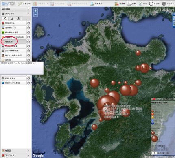Toggle the 2016年熊本地震 layer
The image size is (175, 158).
coord(14,51)
